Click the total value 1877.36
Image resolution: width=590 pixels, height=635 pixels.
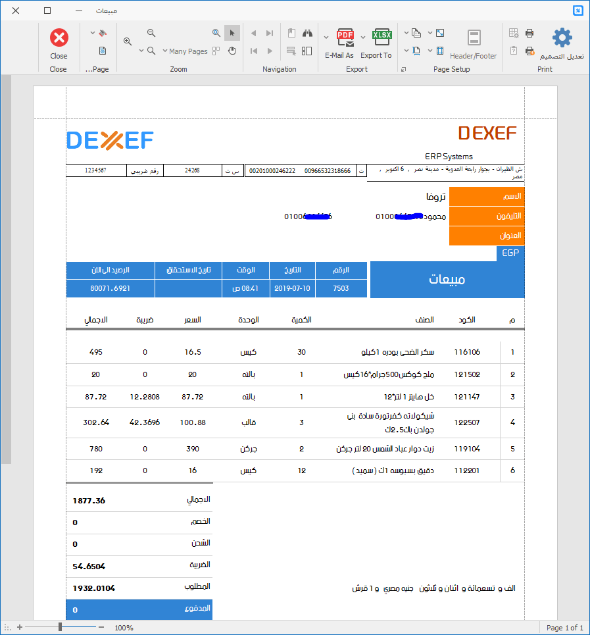tap(89, 501)
